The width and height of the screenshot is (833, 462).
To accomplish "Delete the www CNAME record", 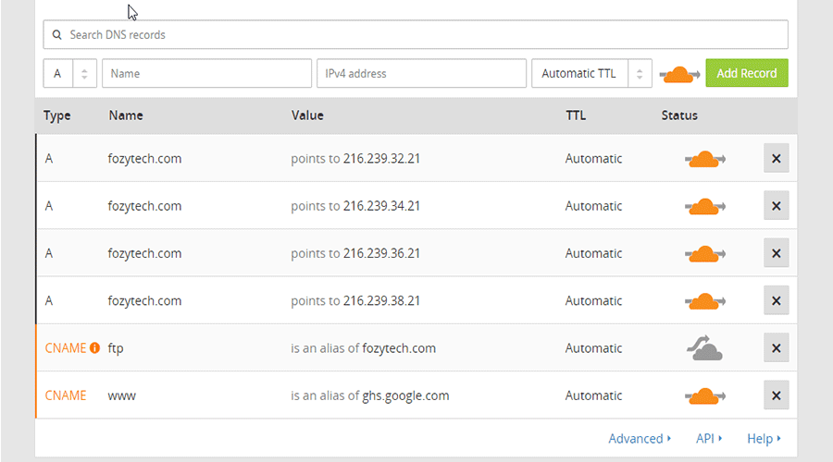I will pos(776,395).
